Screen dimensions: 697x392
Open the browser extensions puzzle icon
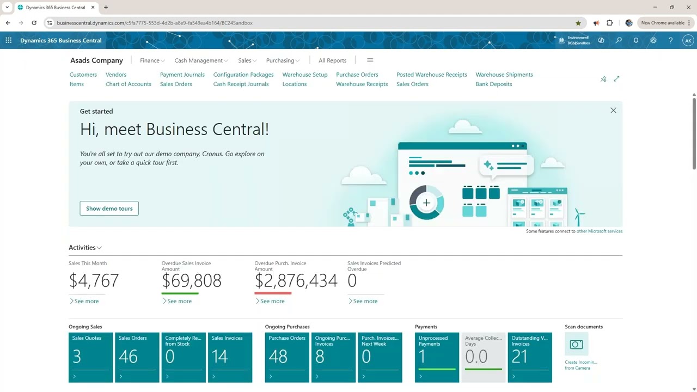tap(610, 23)
